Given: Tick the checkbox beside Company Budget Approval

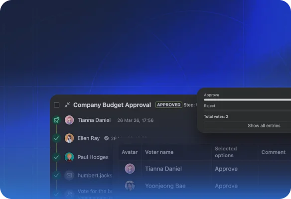Looking at the screenshot, I should click(57, 105).
